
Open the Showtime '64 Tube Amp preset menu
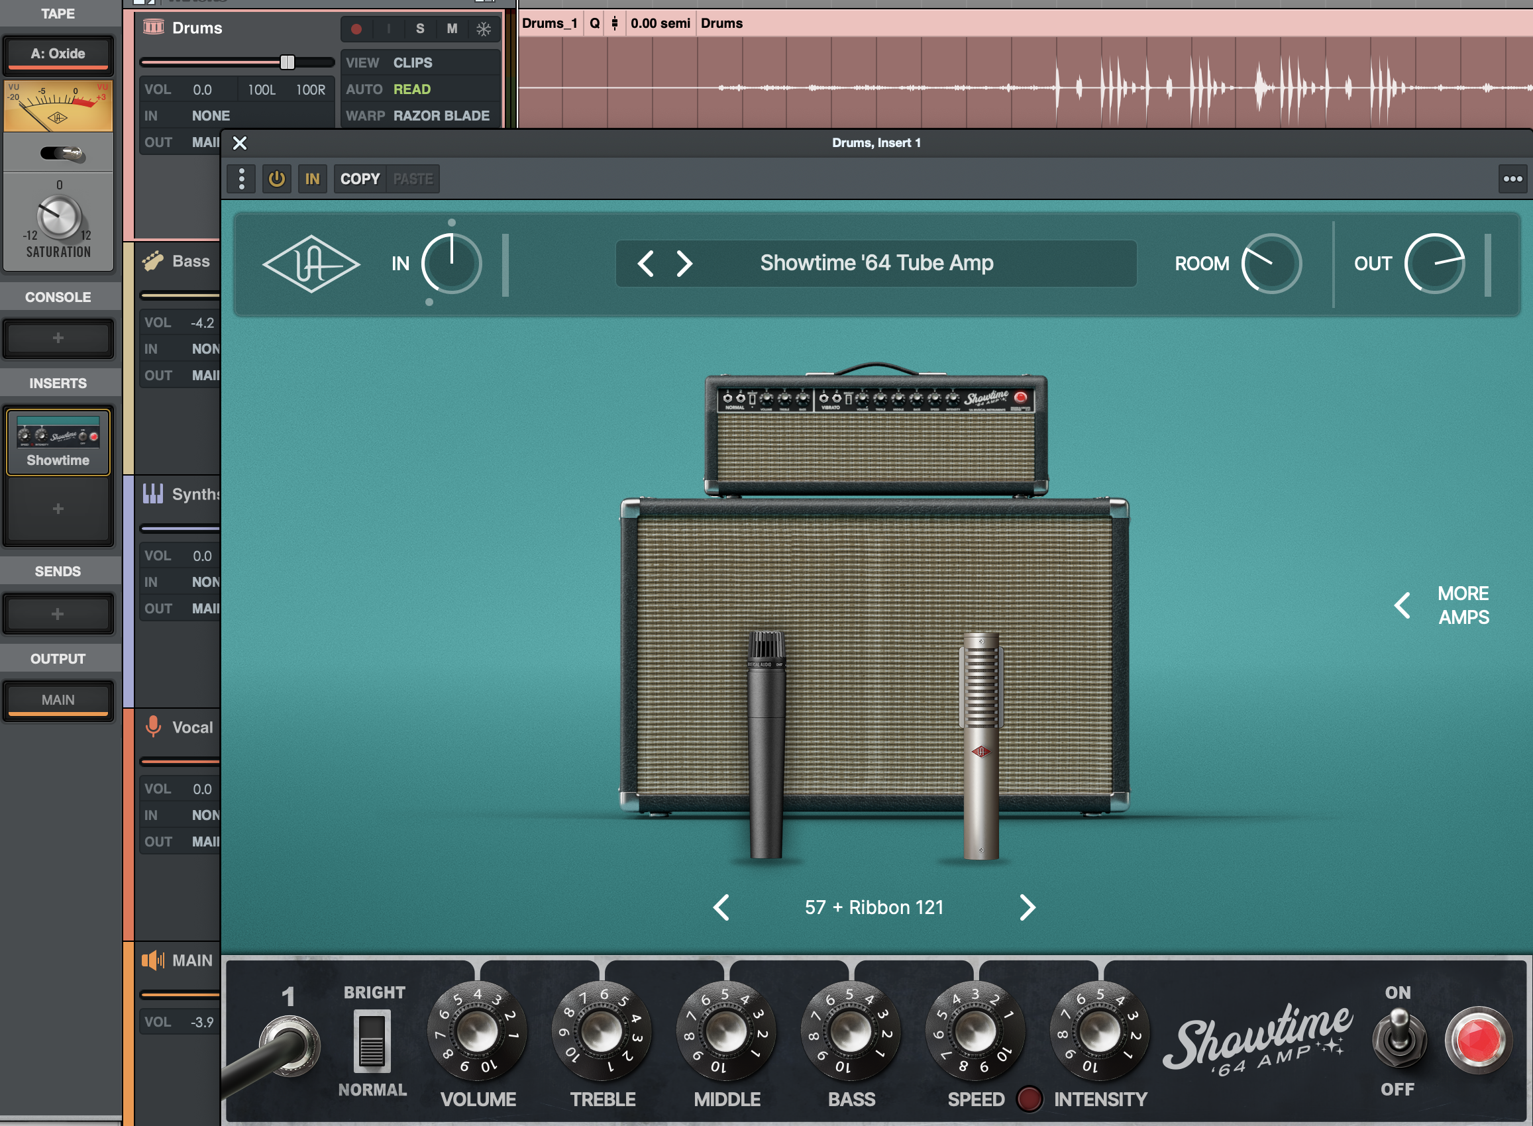(x=876, y=264)
